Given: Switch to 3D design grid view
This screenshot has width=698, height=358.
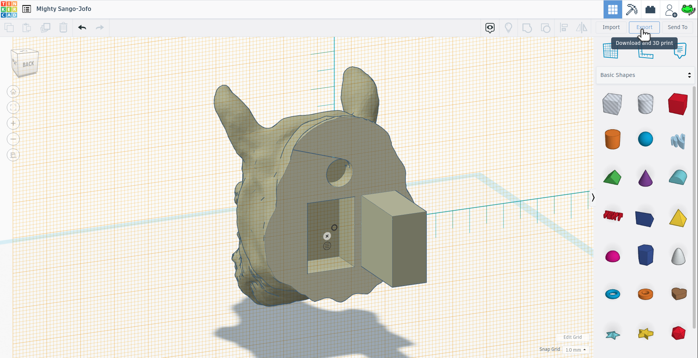Looking at the screenshot, I should (x=613, y=9).
